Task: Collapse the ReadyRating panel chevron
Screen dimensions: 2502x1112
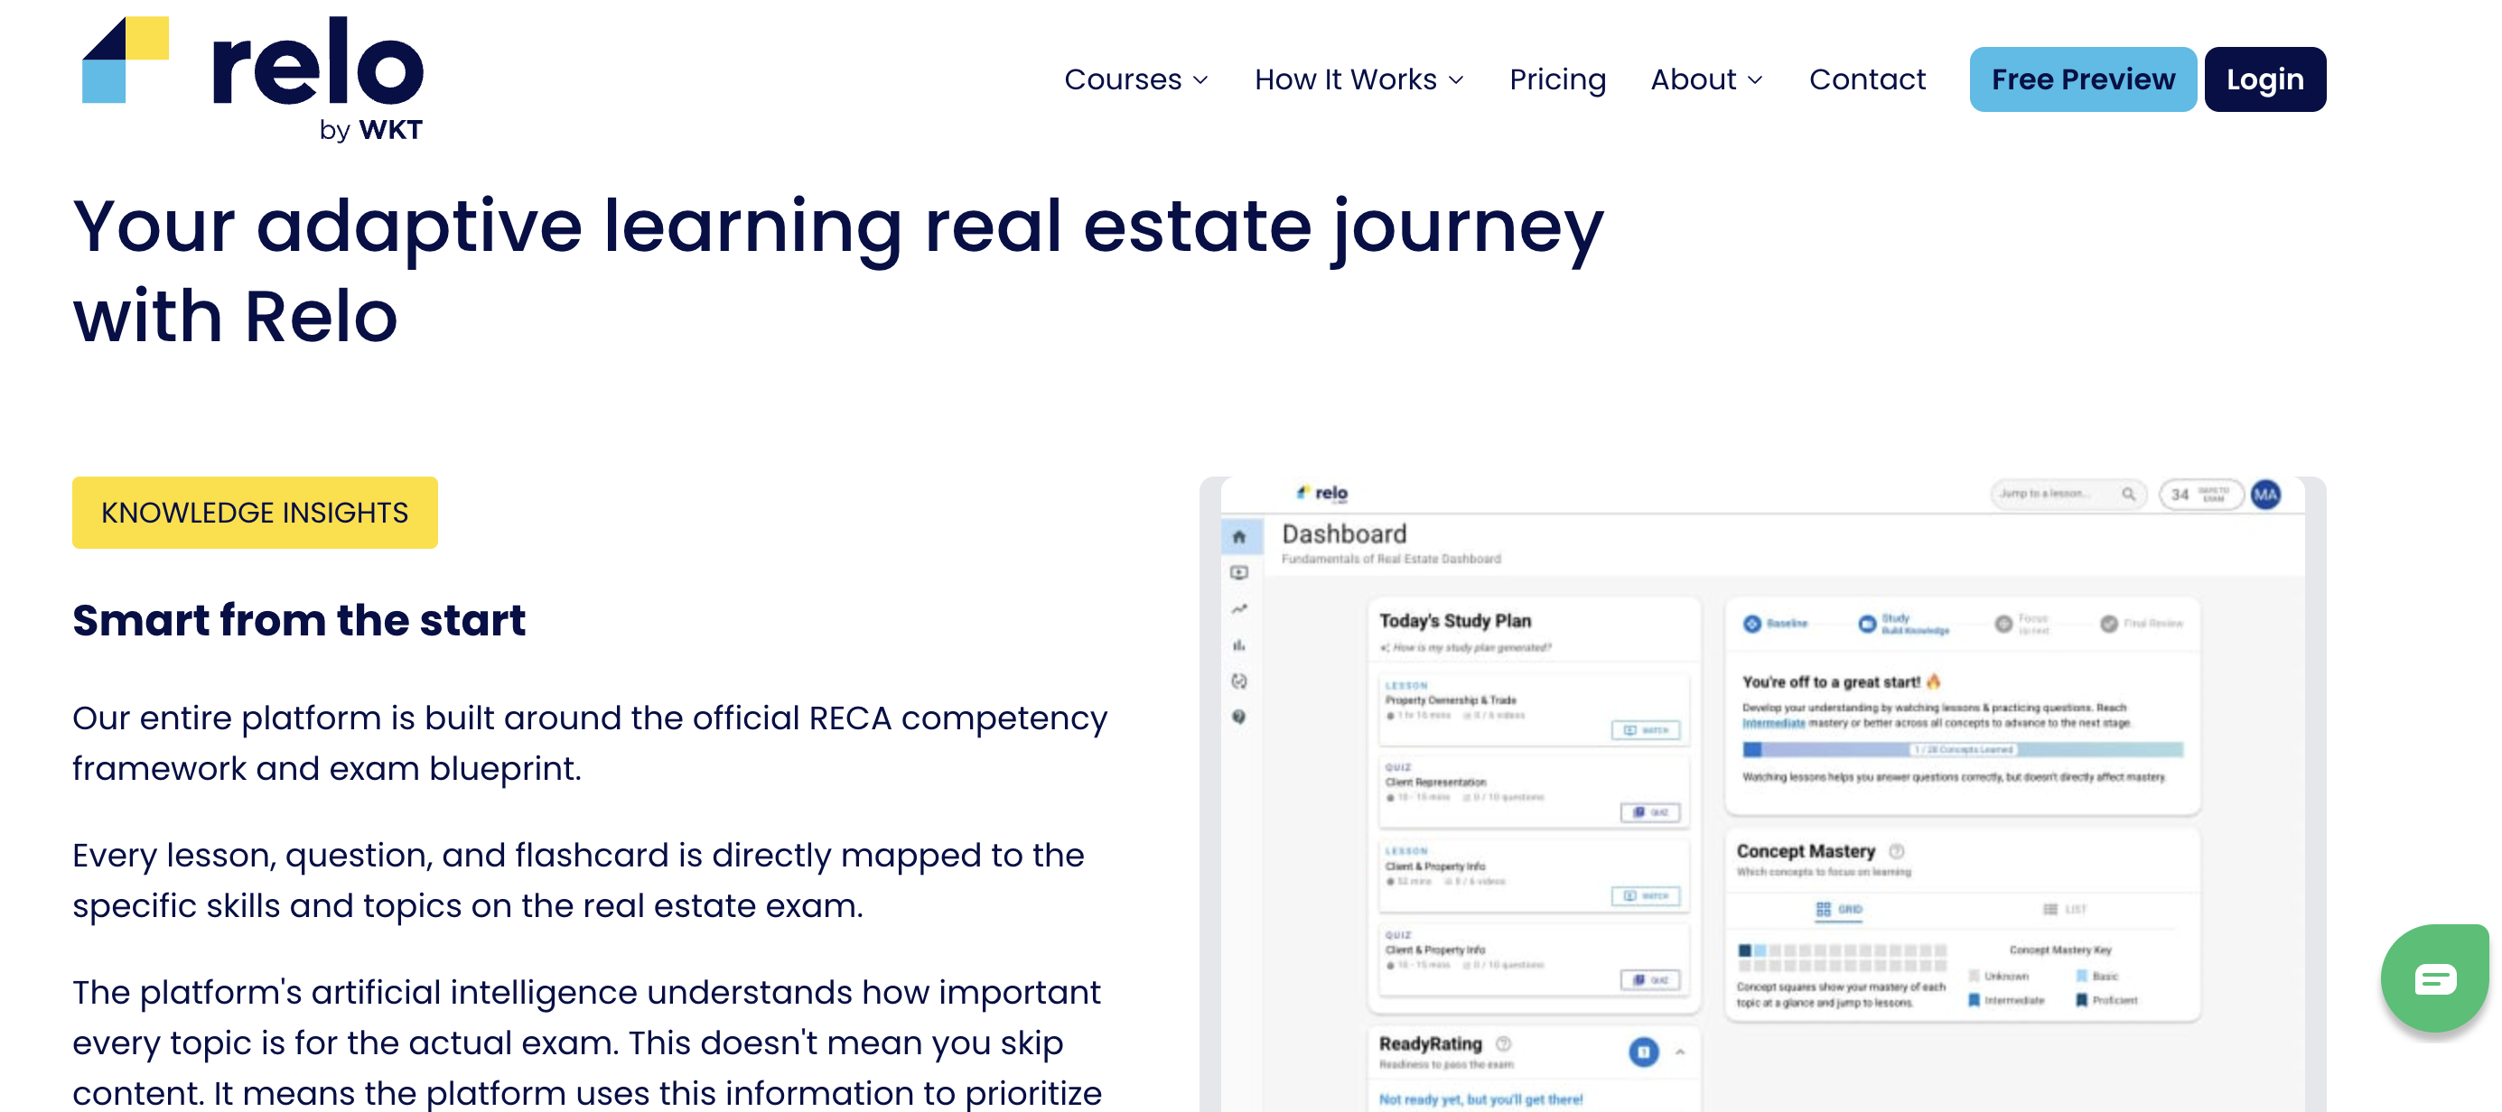Action: 1679,1052
